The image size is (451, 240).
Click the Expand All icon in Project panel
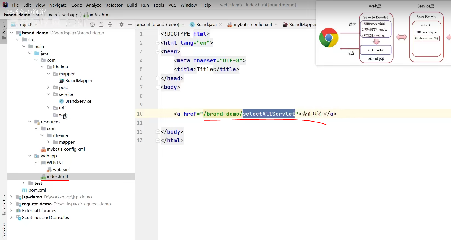(101, 25)
